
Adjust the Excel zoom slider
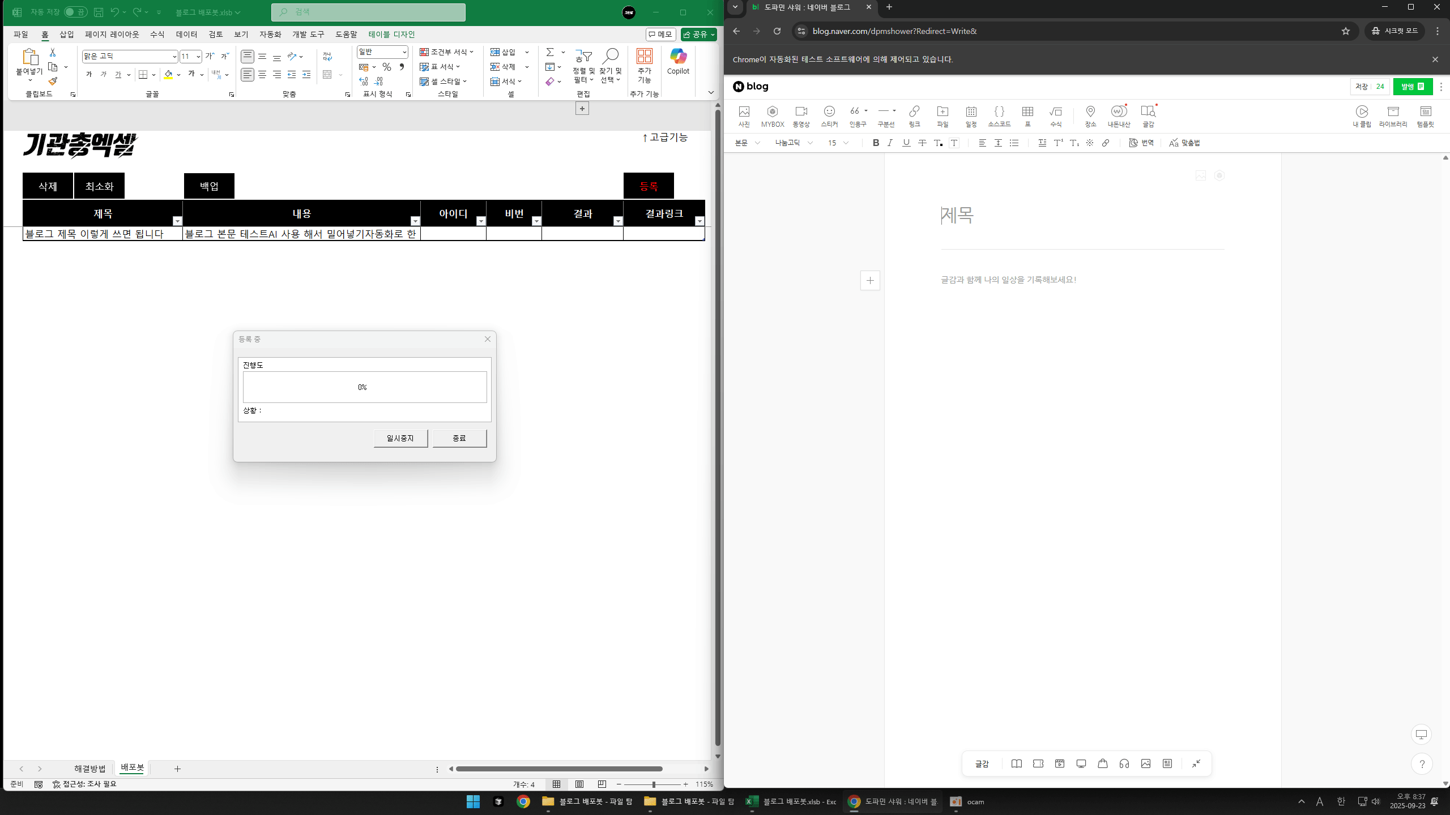[x=654, y=784]
